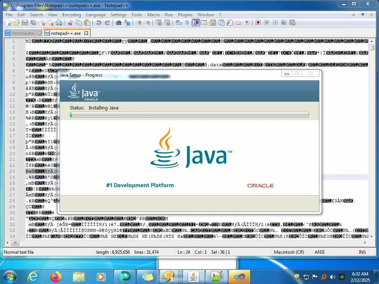379x284 pixels.
Task: Switch to the chrome.exe tab
Action: coord(23,33)
